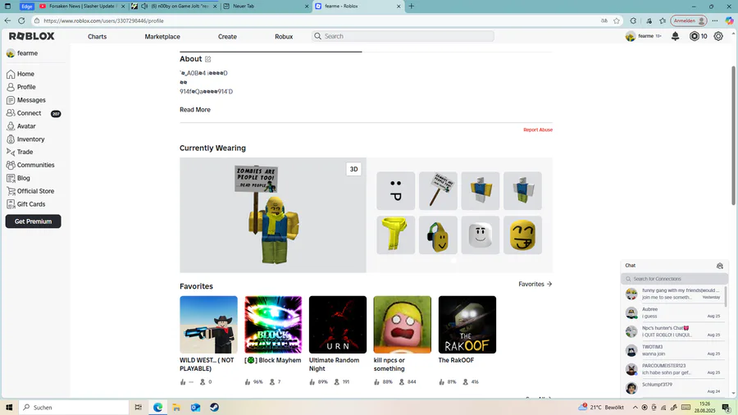Open Steam from the taskbar
The height and width of the screenshot is (415, 738).
pos(215,408)
